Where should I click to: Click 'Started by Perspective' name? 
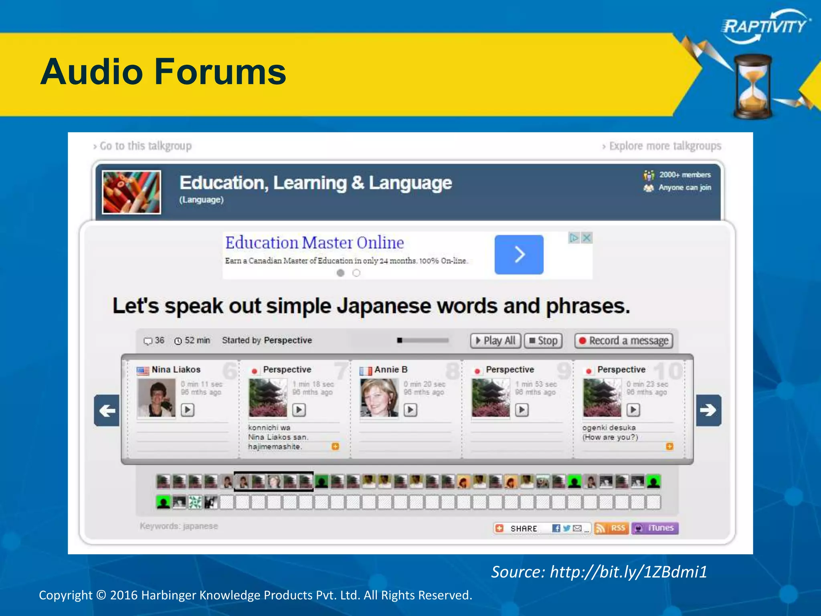tap(288, 340)
